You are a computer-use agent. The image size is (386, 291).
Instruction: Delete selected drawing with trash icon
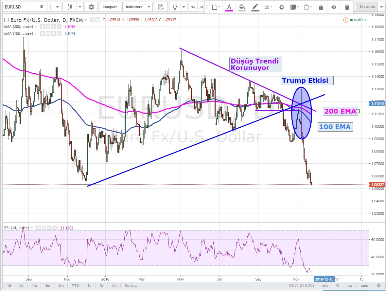click(347, 7)
